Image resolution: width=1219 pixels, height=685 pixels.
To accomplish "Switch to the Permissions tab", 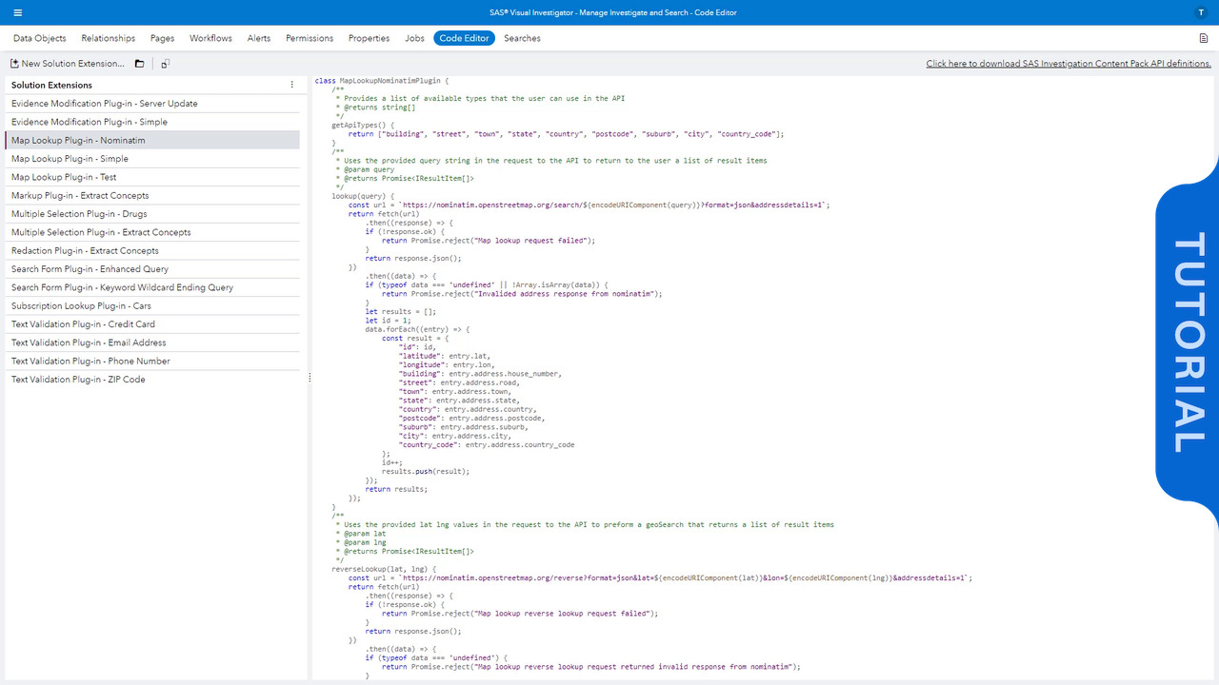I will [310, 38].
